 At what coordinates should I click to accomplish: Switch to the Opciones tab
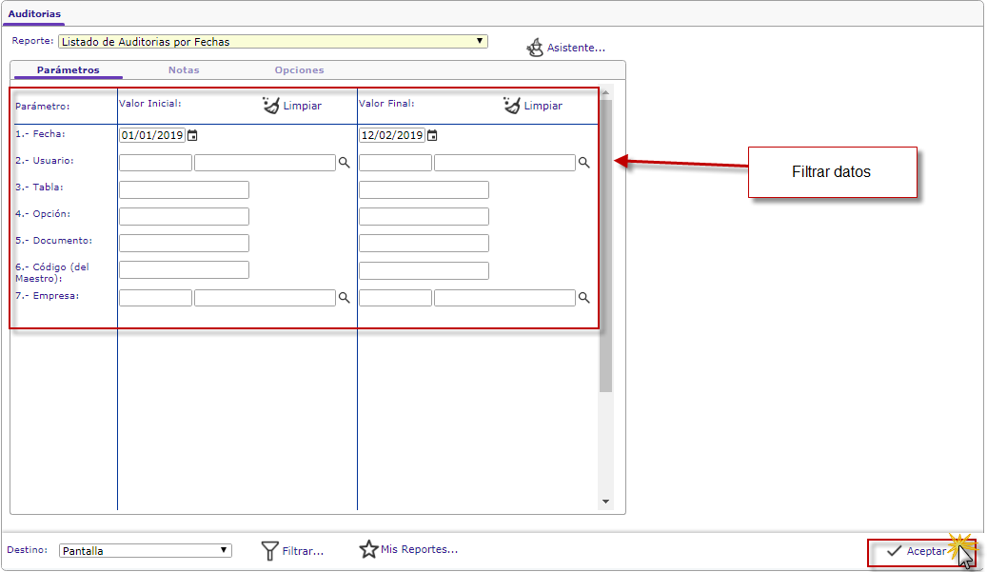tap(299, 69)
